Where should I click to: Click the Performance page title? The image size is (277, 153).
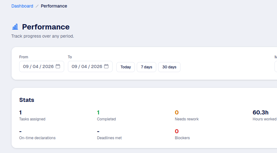46,27
